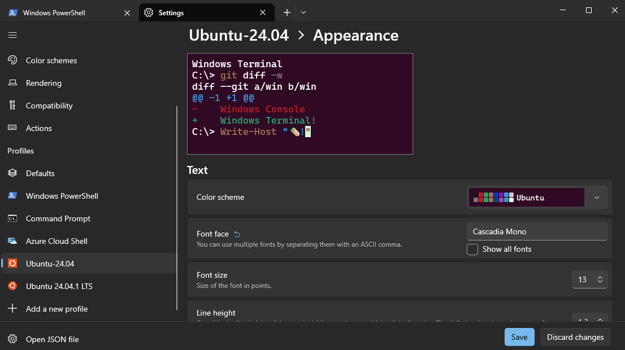
Task: Open the new tab dropdown chevron
Action: (303, 12)
